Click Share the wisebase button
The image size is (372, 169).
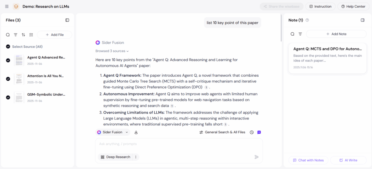coord(282,7)
